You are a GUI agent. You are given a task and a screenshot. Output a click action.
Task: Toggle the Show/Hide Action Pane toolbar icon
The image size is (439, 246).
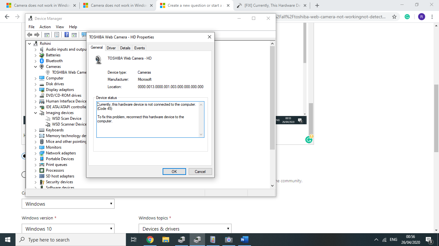pos(74,35)
